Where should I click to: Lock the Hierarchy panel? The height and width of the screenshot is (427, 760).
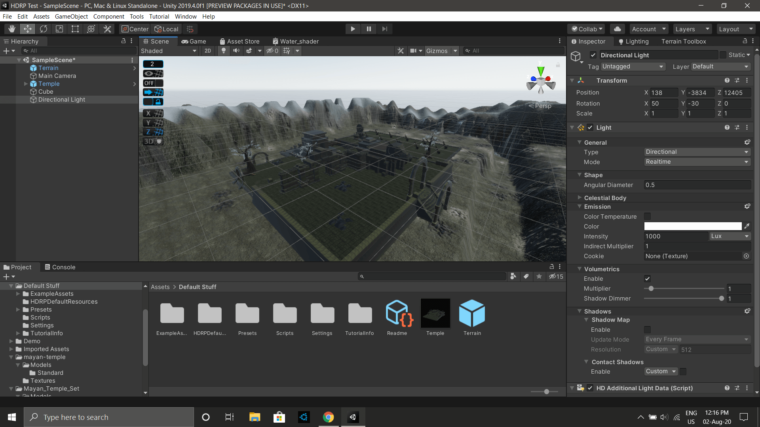click(123, 41)
